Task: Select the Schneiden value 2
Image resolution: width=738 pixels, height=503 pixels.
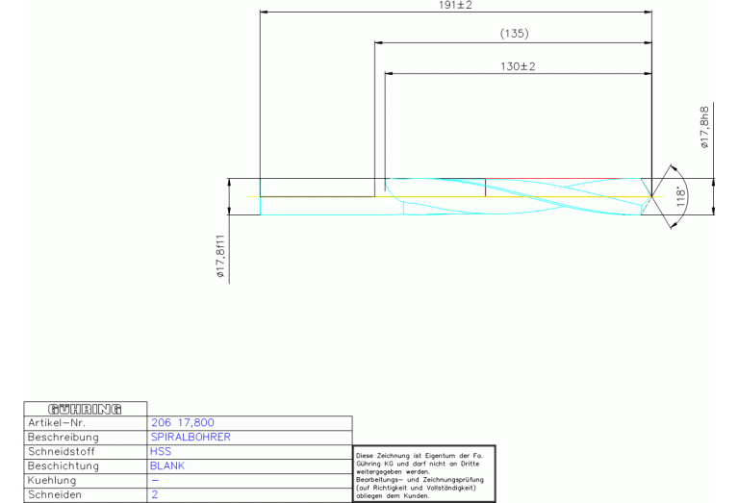Action: pyautogui.click(x=154, y=494)
